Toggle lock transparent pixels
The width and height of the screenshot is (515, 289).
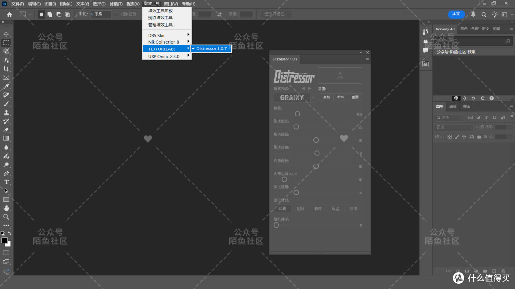point(449,137)
